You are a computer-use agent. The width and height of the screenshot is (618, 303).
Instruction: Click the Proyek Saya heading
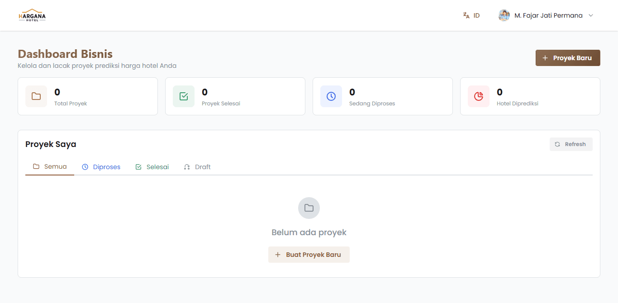(51, 144)
